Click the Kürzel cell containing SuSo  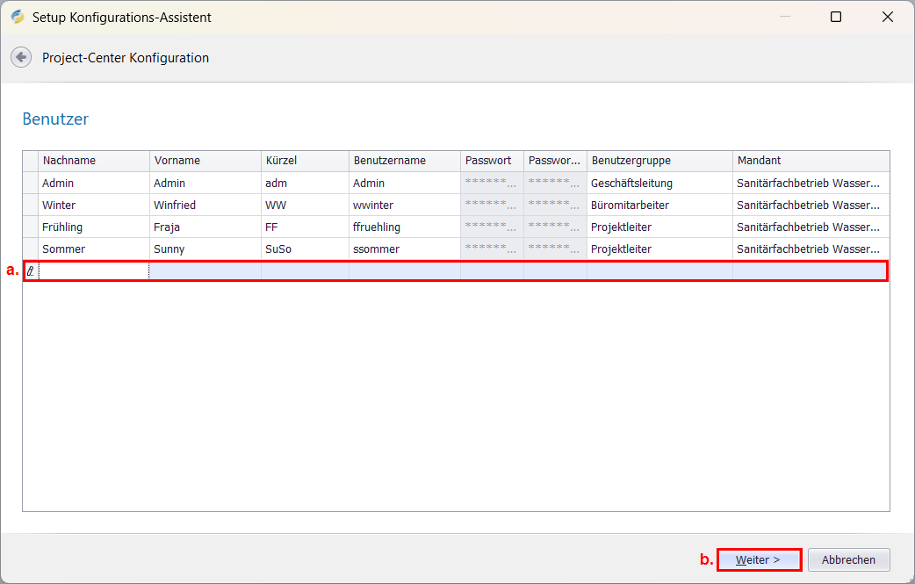coord(304,249)
